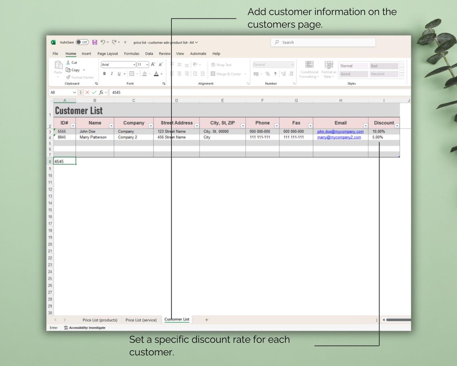Apply the Normal cell style
The width and height of the screenshot is (457, 366).
coord(353,66)
